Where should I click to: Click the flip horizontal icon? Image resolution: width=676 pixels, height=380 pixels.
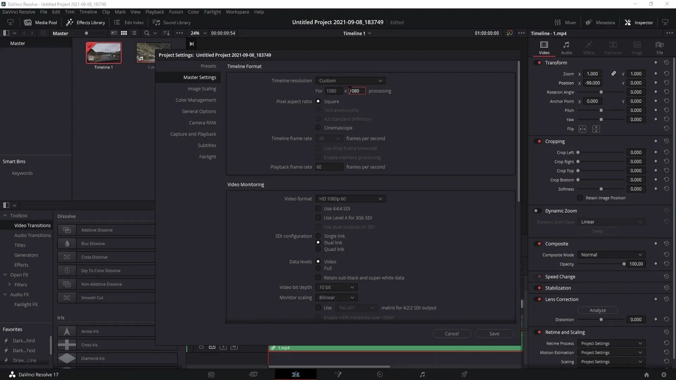[582, 129]
